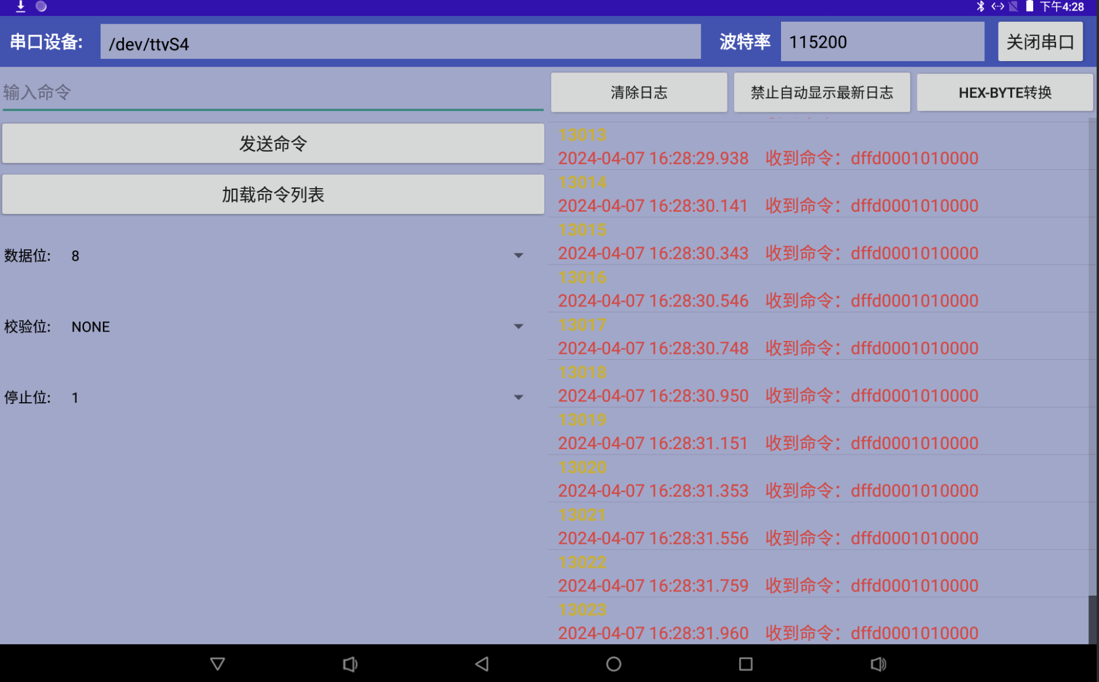
Task: Select log entry 13023
Action: (x=582, y=610)
